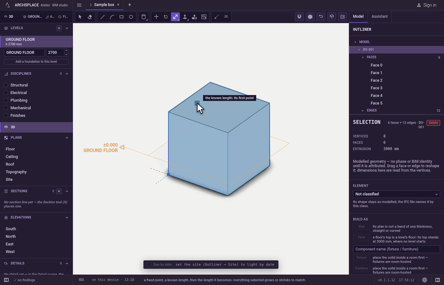The image size is (444, 285).
Task: Select the Circle drawing tool
Action: [131, 17]
